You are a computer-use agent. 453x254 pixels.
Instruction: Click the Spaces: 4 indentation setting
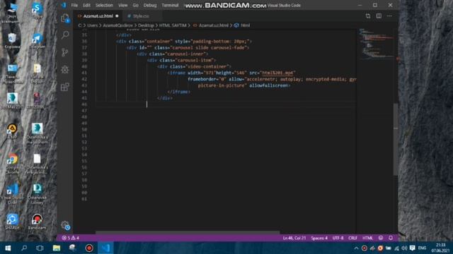click(x=319, y=238)
